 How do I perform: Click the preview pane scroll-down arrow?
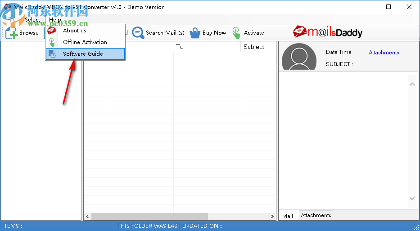(412, 198)
